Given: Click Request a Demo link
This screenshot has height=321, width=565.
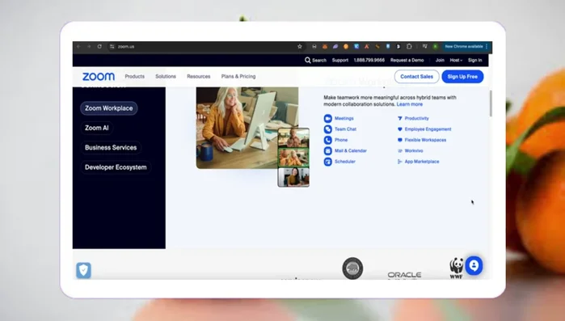Looking at the screenshot, I should pyautogui.click(x=407, y=60).
